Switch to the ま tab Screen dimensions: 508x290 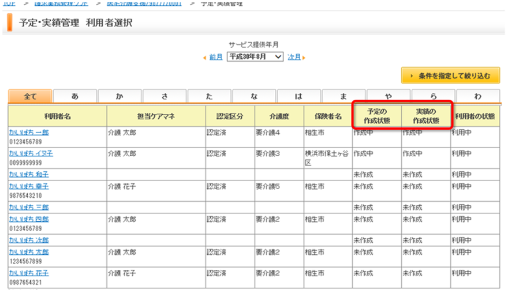coord(343,96)
